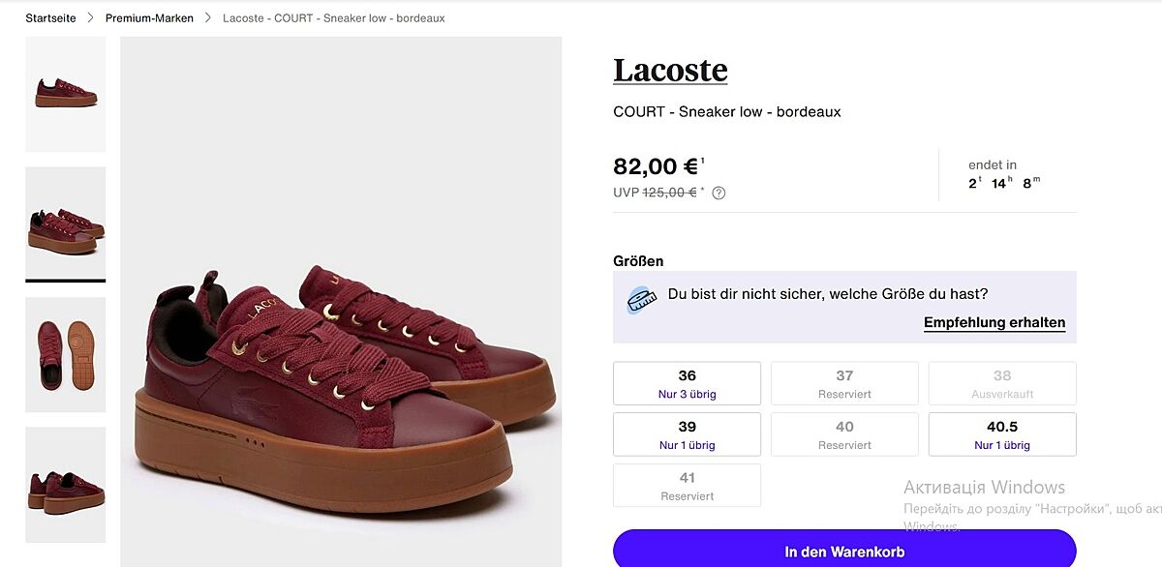Open the Premium-Marken breadcrumb link
Viewport: 1162px width, 567px height.
coord(149,18)
